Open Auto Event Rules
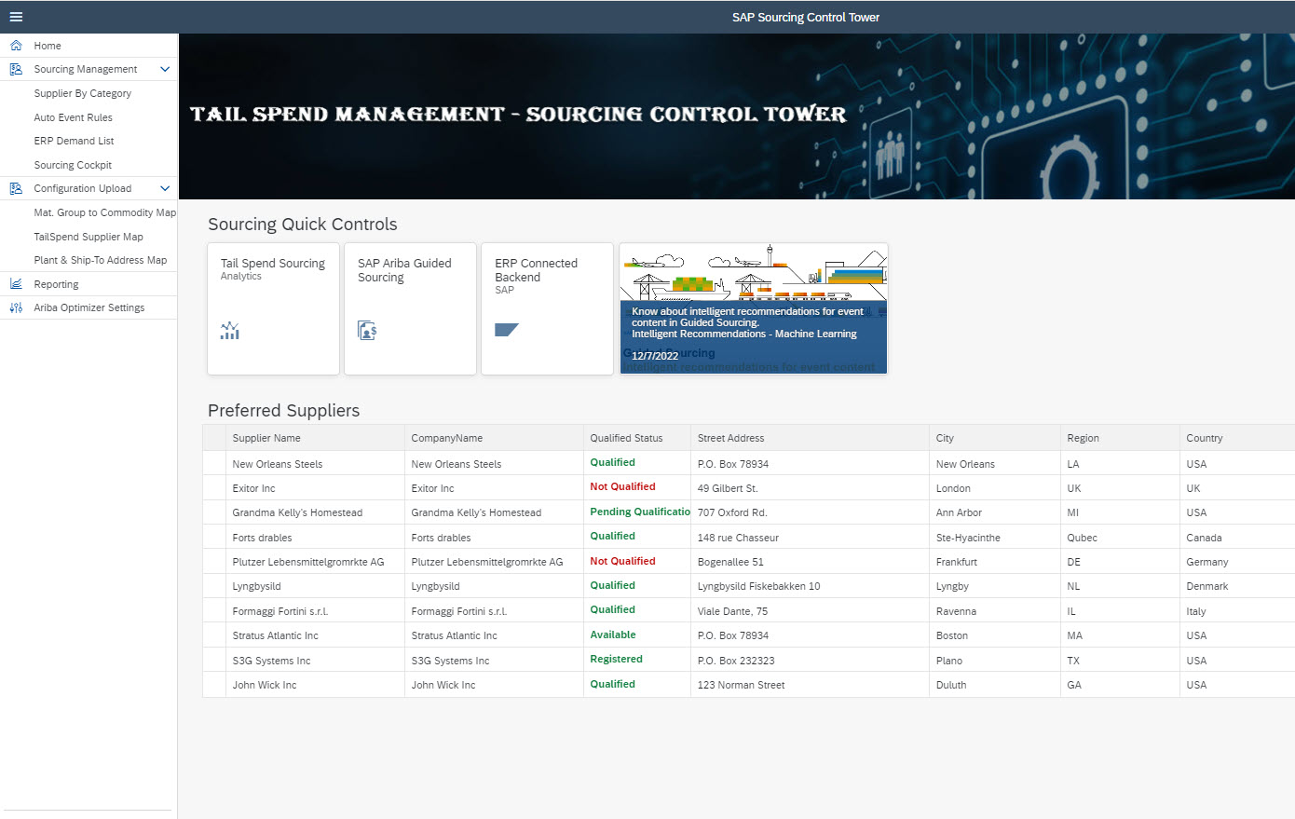The height and width of the screenshot is (819, 1295). [74, 117]
